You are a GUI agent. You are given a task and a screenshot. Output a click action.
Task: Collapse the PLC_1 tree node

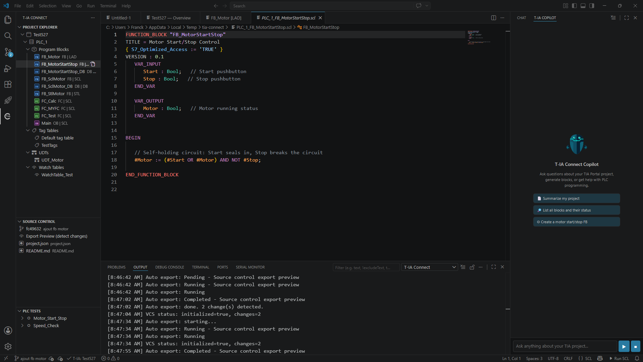tap(25, 42)
